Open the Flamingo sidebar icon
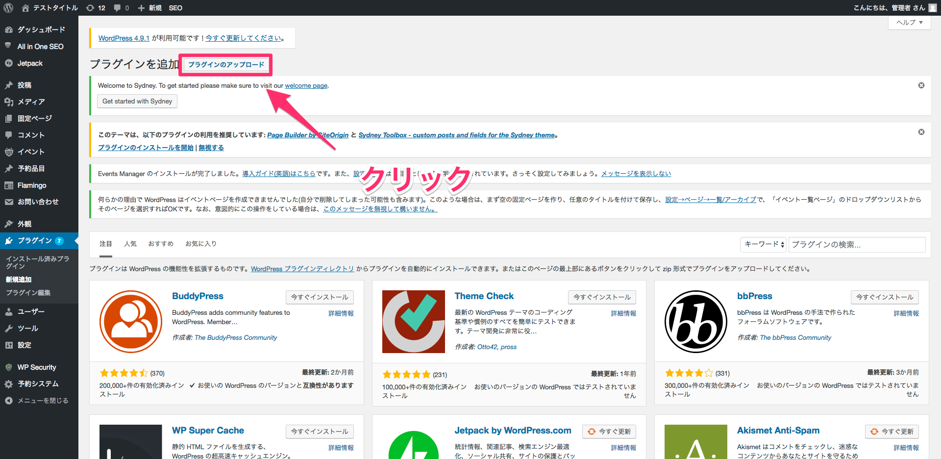 coord(8,185)
